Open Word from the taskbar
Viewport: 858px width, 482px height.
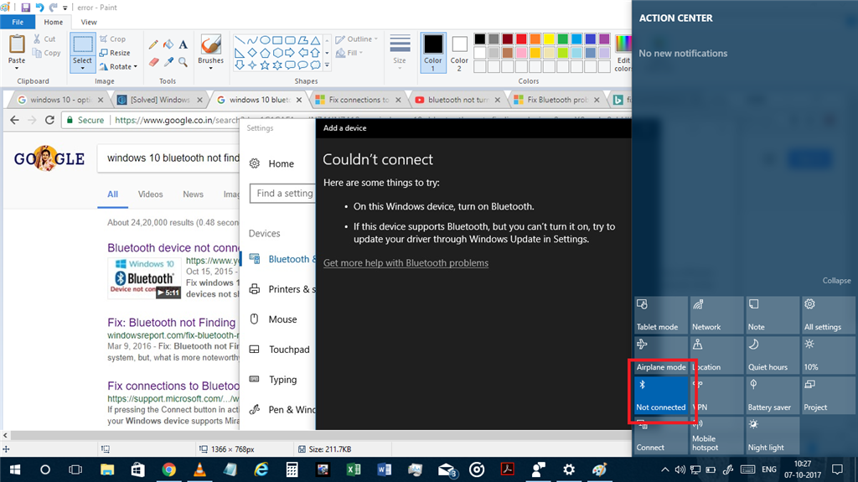click(x=384, y=469)
